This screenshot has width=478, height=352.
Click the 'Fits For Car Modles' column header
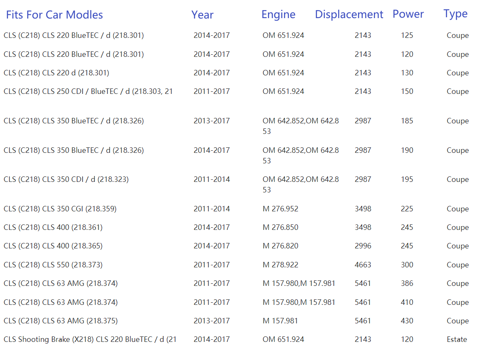click(x=54, y=15)
